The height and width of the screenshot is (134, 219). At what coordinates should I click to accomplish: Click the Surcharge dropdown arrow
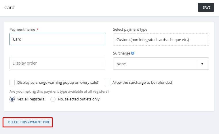202,64
